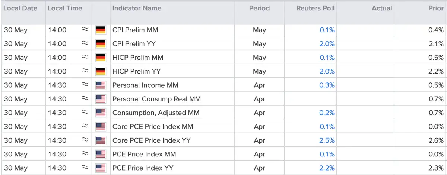447x175 pixels.
Task: Select the HICP Prelim MM indicator name
Action: click(x=138, y=58)
